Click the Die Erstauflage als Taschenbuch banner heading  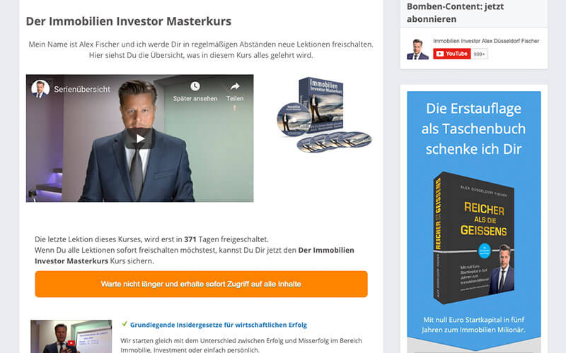(473, 128)
